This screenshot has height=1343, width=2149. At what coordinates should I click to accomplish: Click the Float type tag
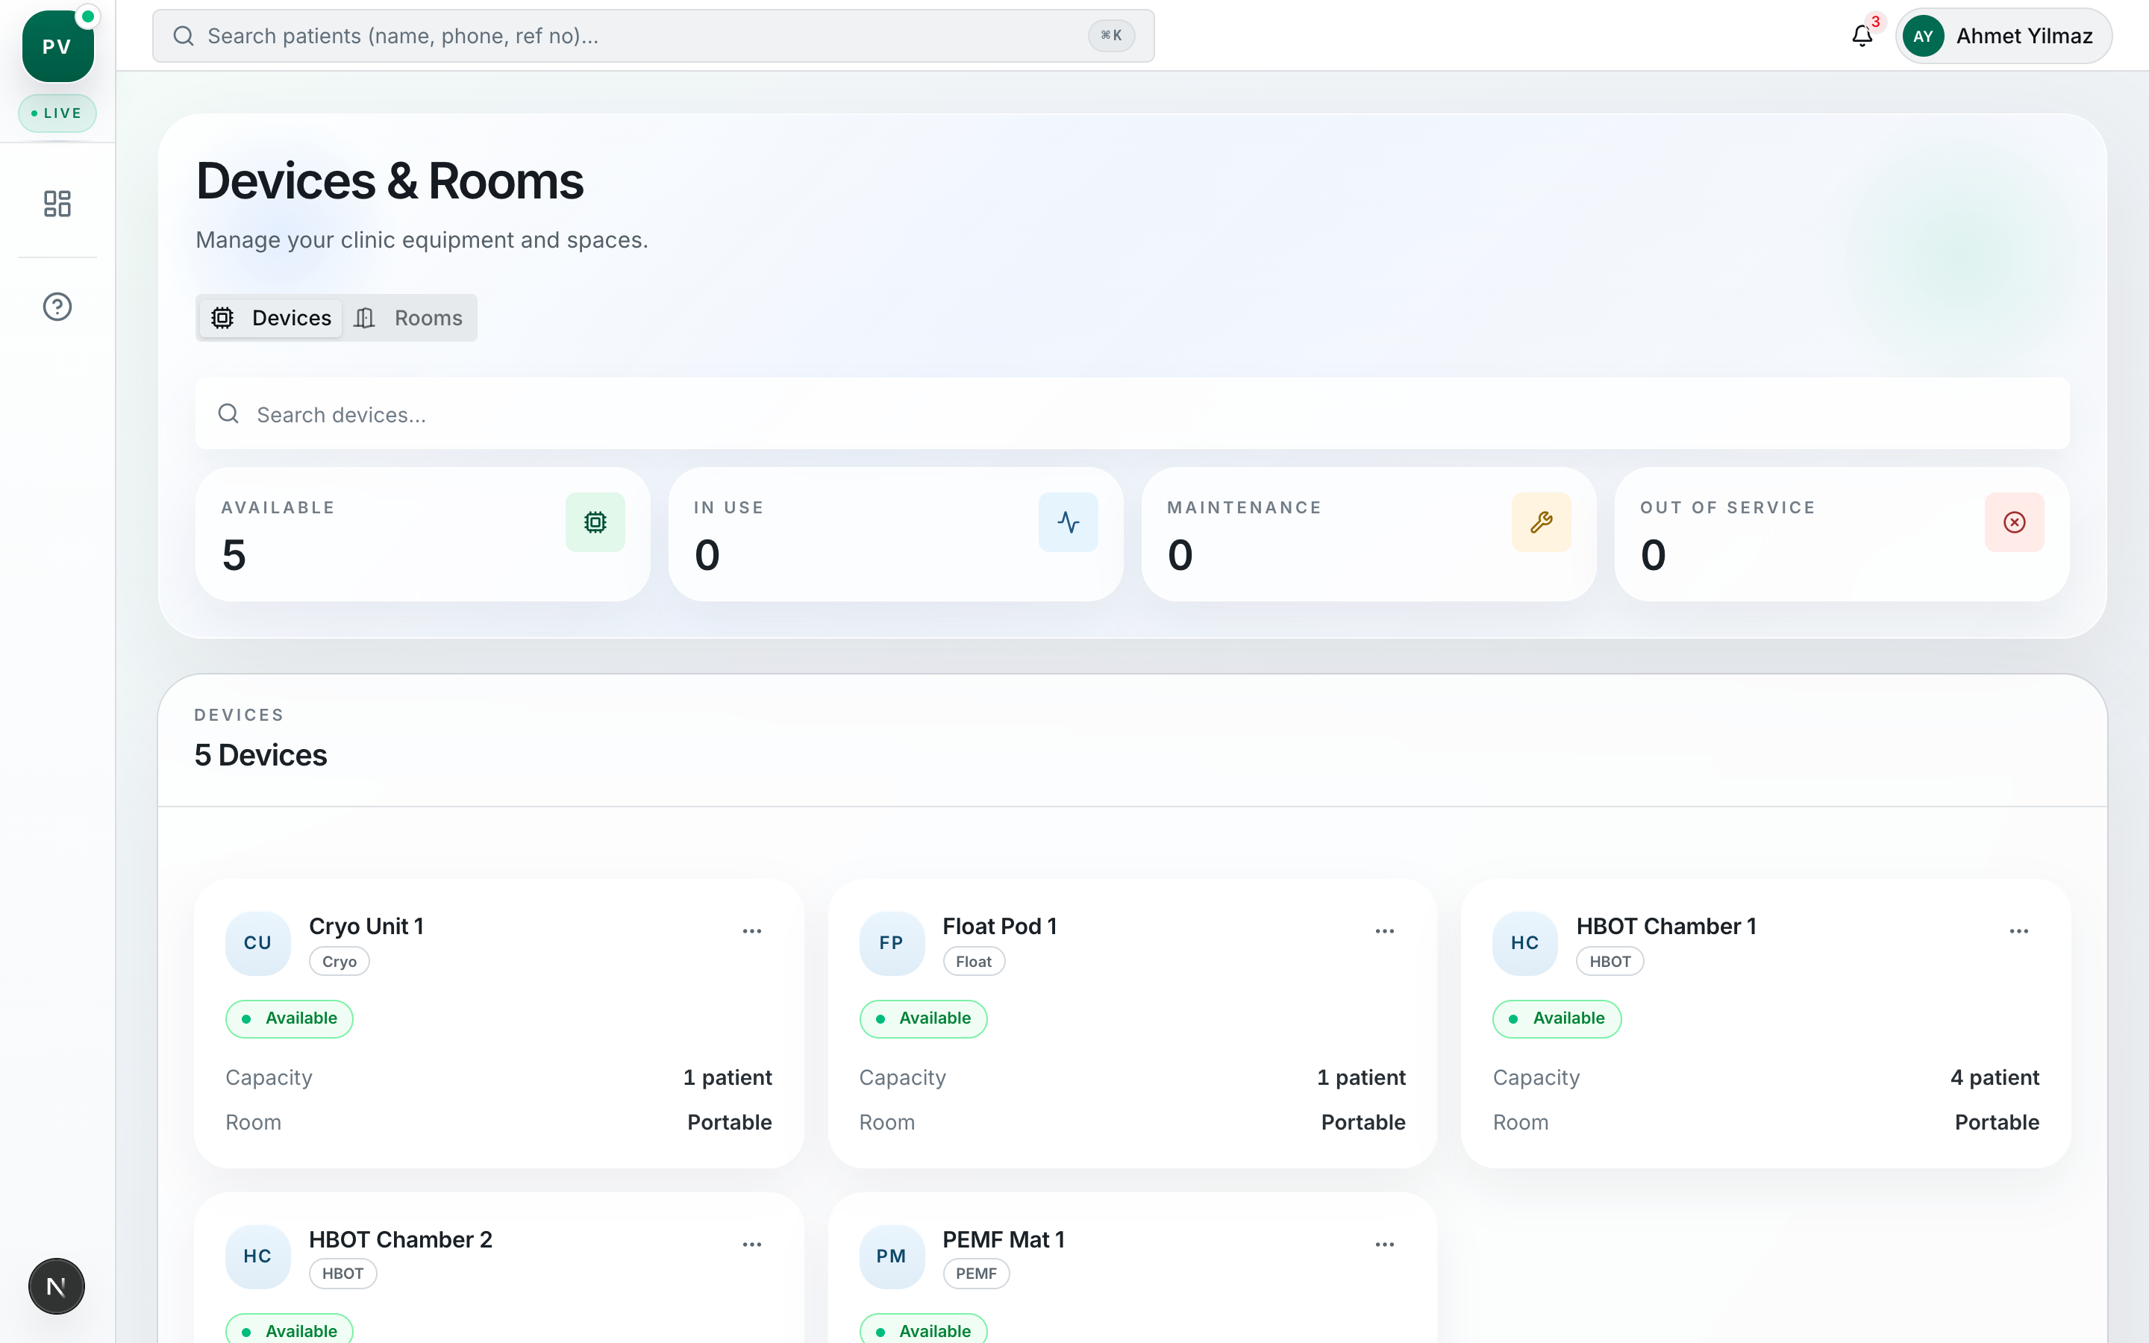coord(973,961)
